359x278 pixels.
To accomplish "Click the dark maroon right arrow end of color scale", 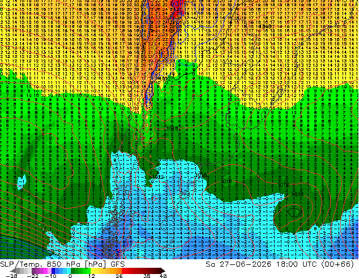I will [163, 271].
